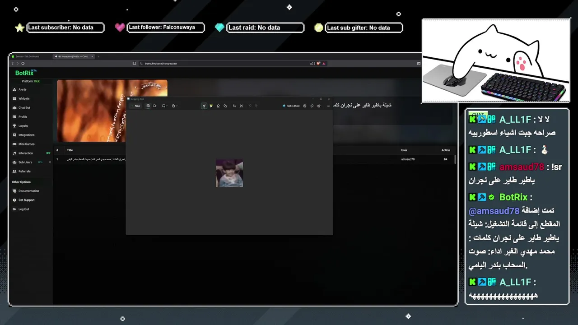The width and height of the screenshot is (578, 325).
Task: Click the song list vertical scrollbar
Action: tap(455, 159)
